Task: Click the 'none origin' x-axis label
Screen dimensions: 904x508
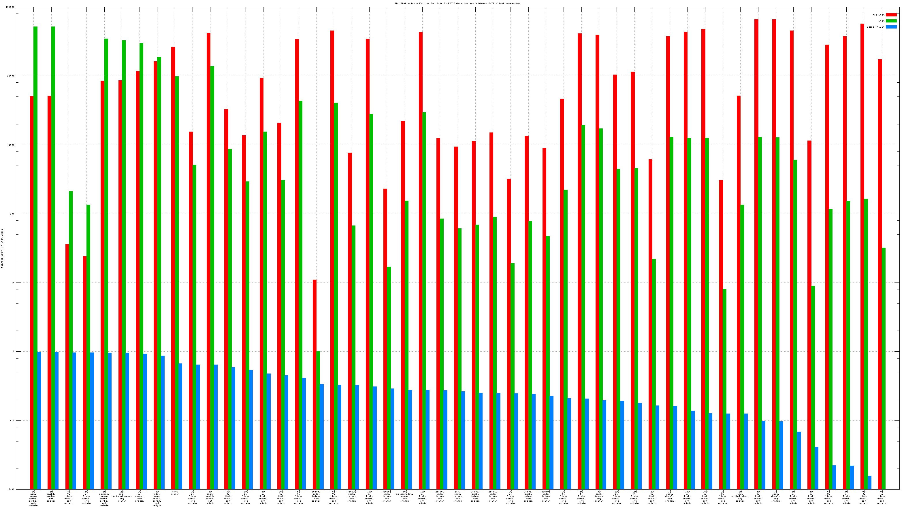Action: tap(175, 493)
